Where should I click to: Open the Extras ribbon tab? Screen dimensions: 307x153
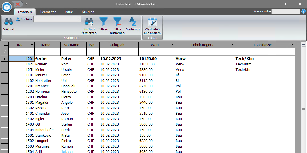pos(69,12)
